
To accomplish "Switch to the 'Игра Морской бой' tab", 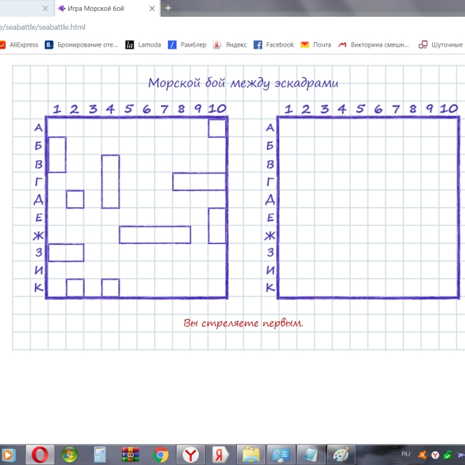I will 102,9.
